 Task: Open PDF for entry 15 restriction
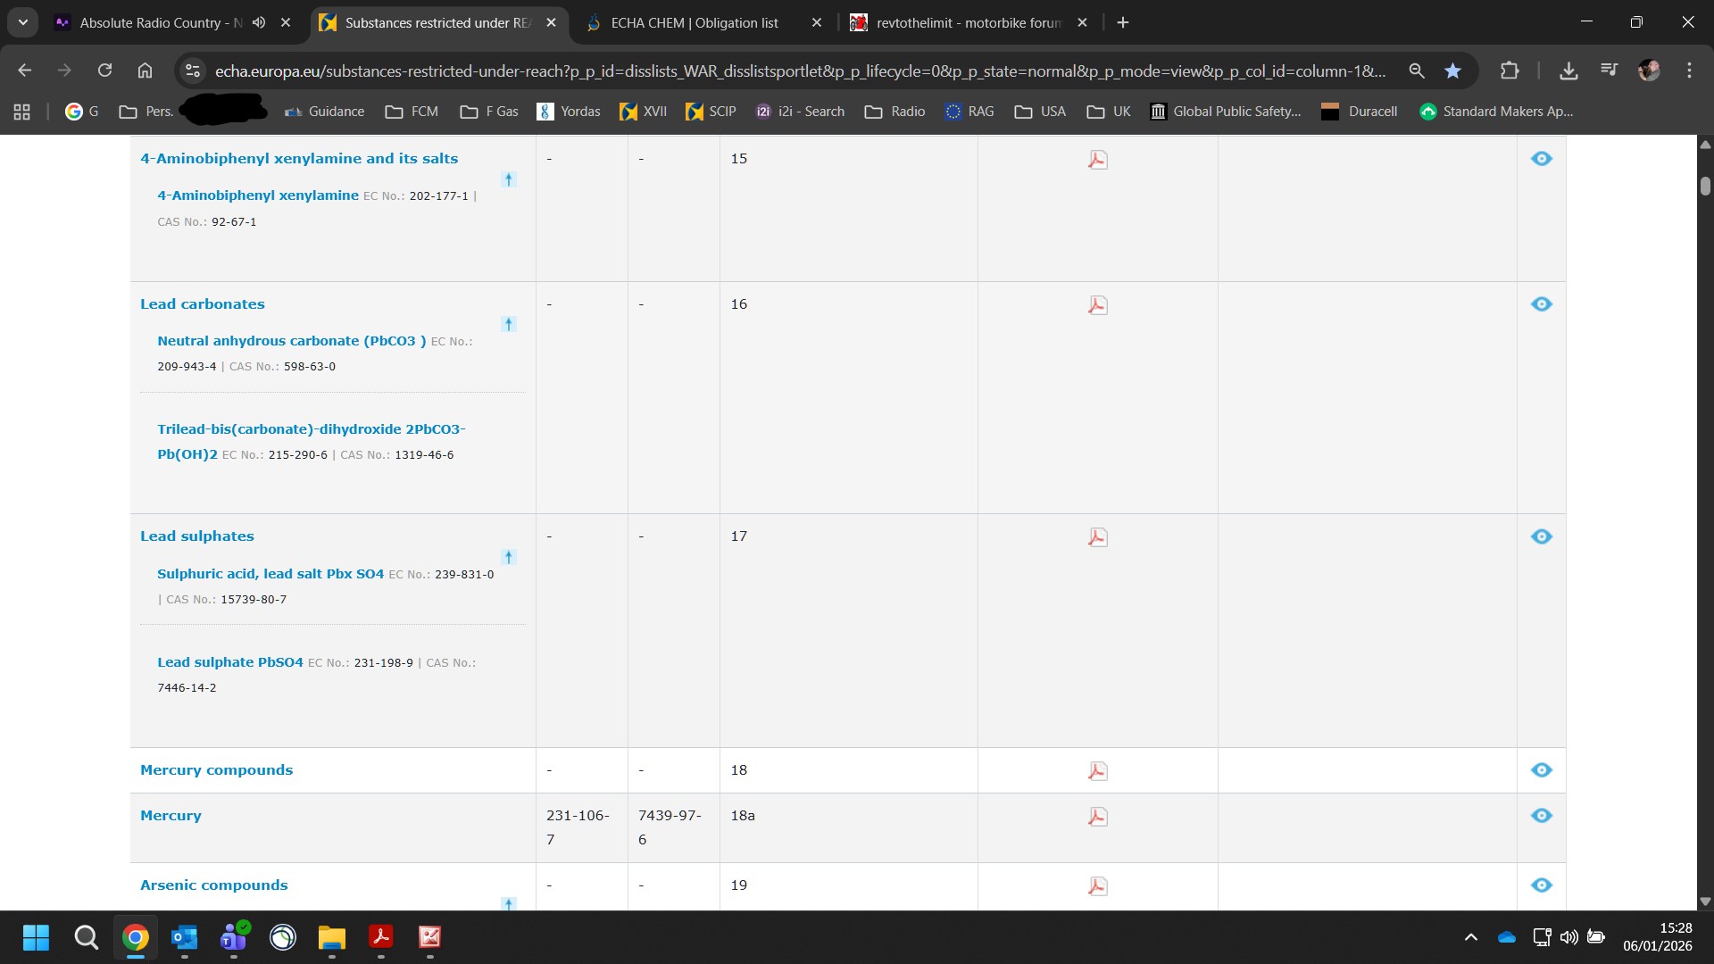[1097, 160]
